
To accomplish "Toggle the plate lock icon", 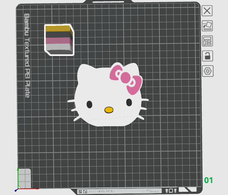I will point(207,56).
